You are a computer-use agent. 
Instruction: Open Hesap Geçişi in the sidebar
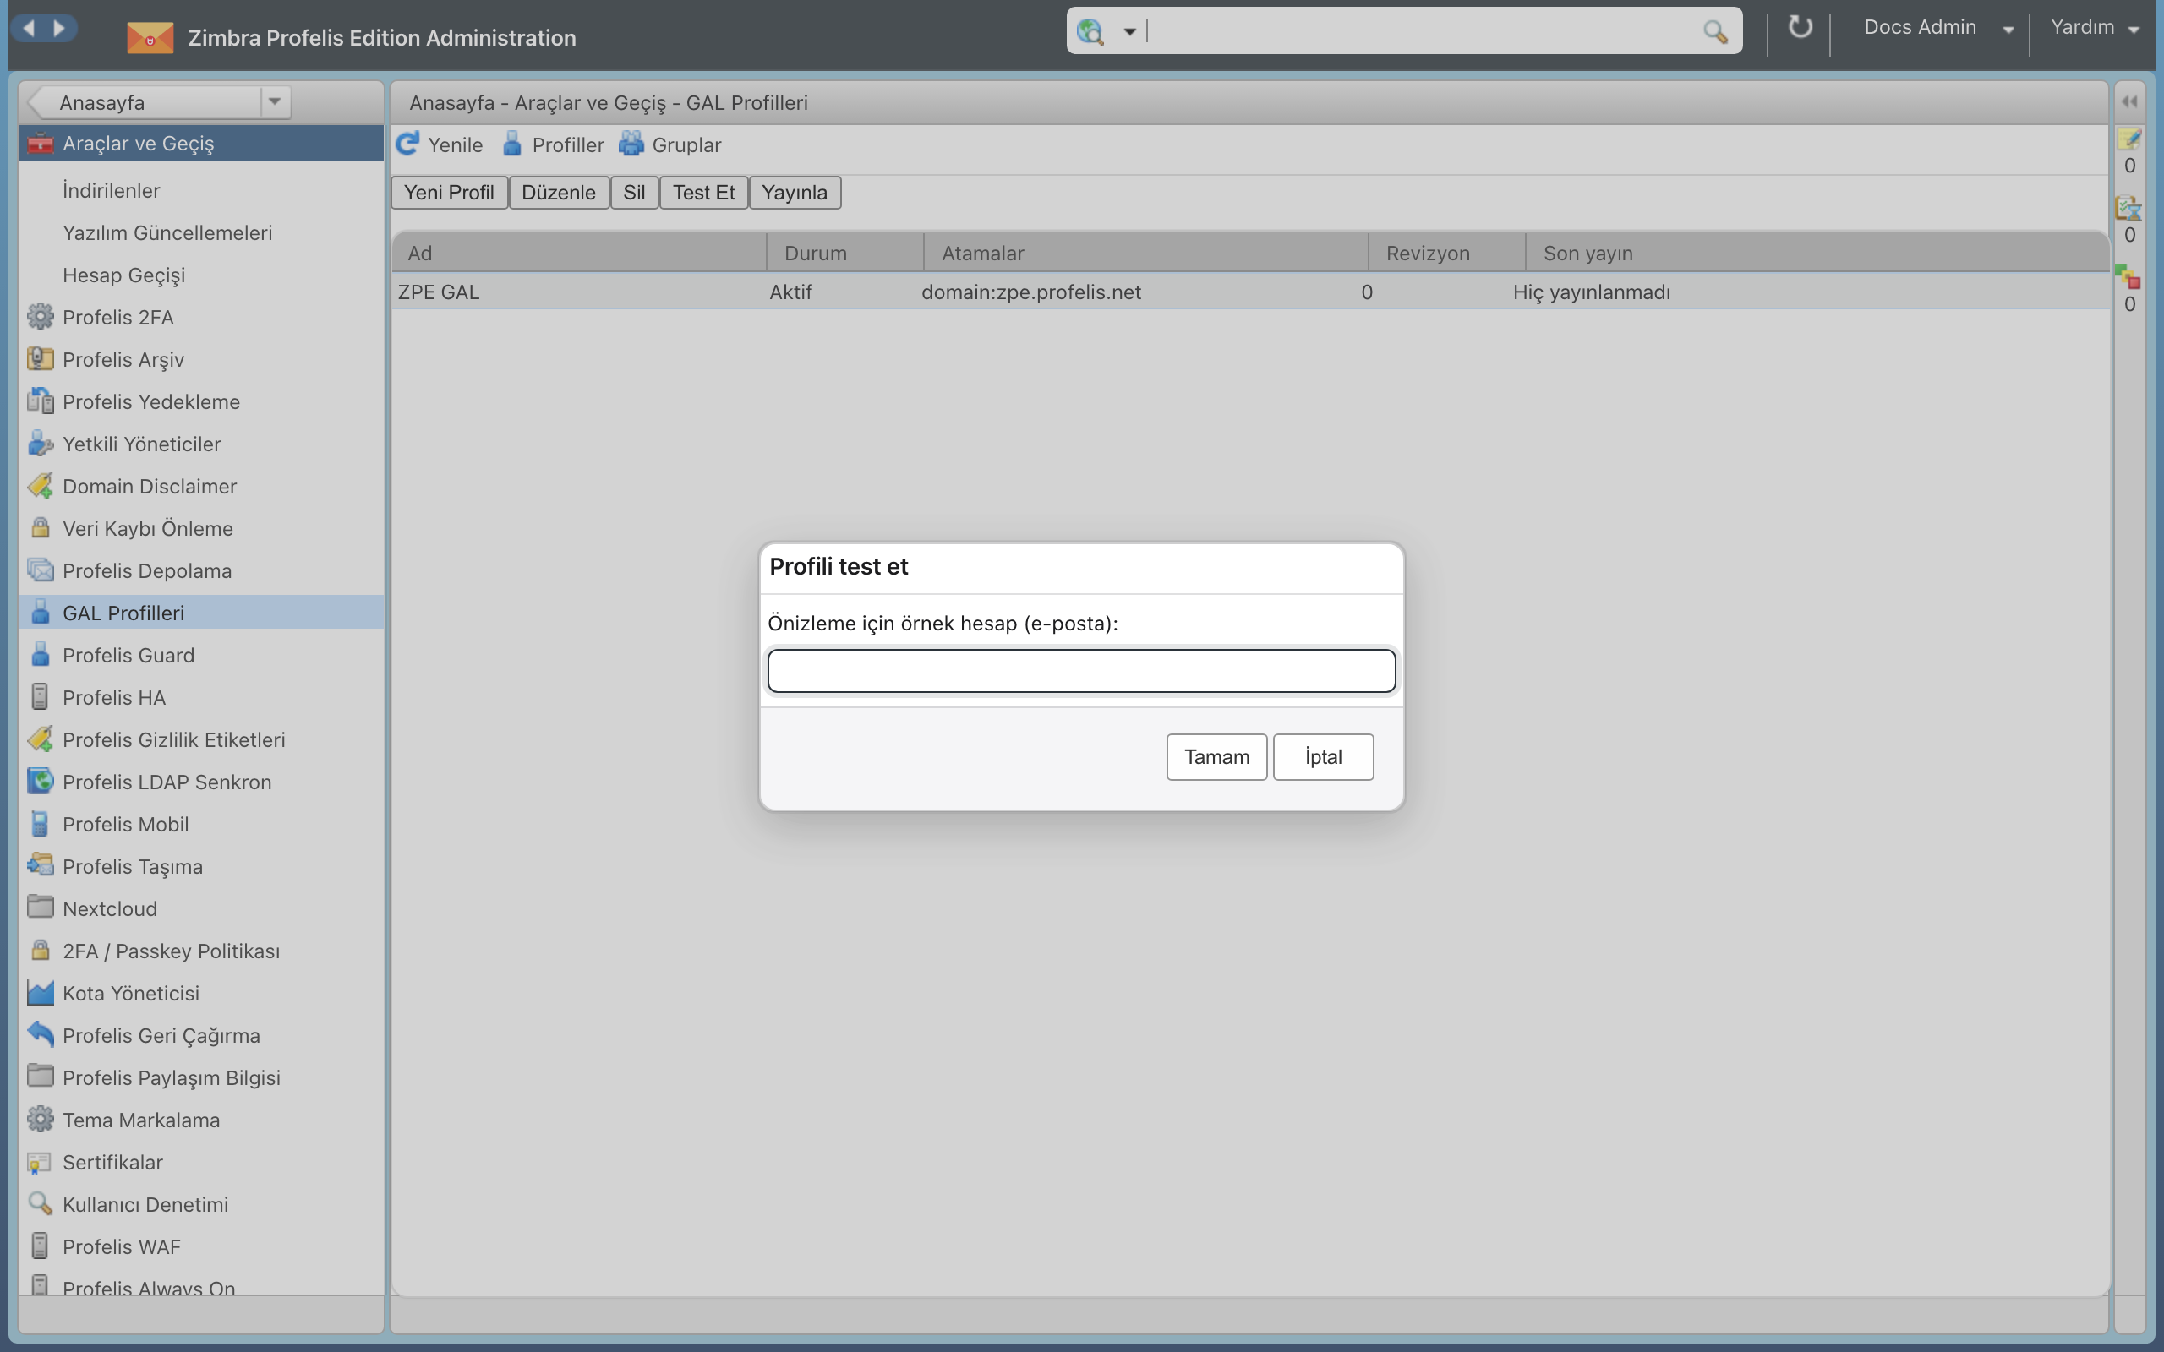point(123,275)
